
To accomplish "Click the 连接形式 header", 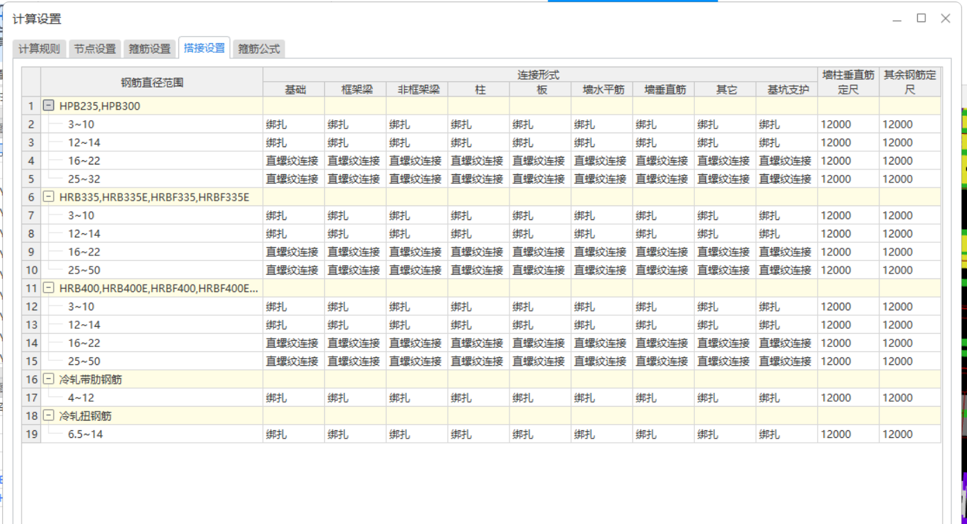I will click(x=540, y=74).
